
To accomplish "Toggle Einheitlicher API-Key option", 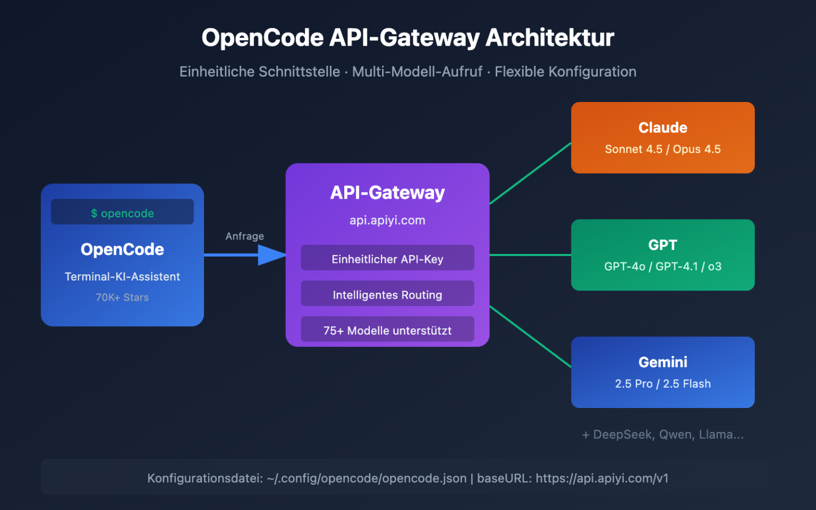I will (x=387, y=259).
